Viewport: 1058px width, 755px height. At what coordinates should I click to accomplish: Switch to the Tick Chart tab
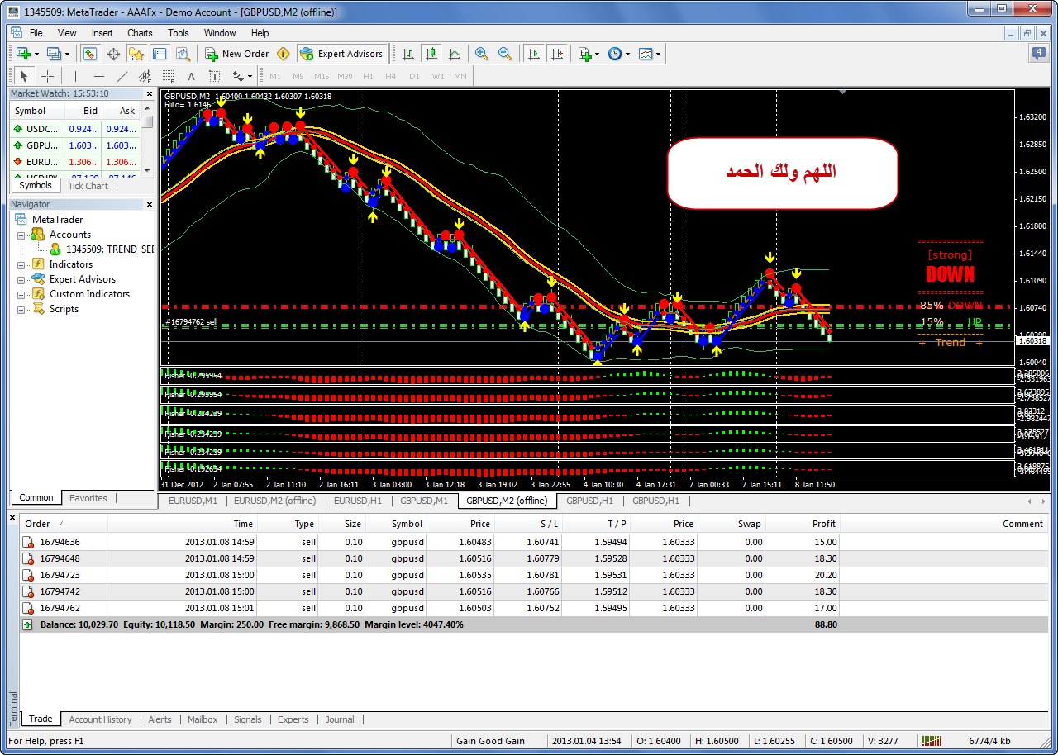click(x=88, y=186)
